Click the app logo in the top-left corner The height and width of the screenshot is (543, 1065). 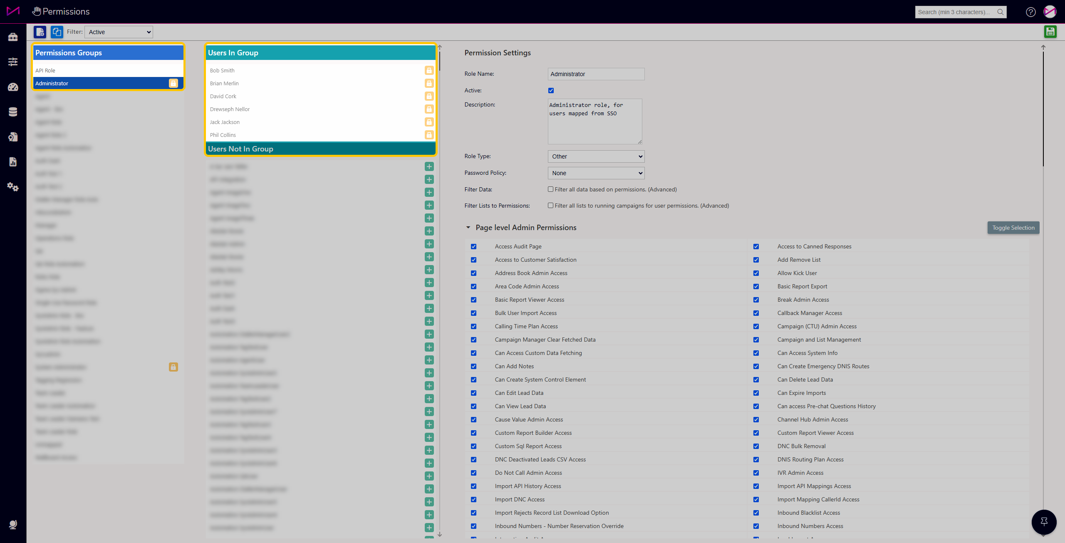tap(13, 11)
